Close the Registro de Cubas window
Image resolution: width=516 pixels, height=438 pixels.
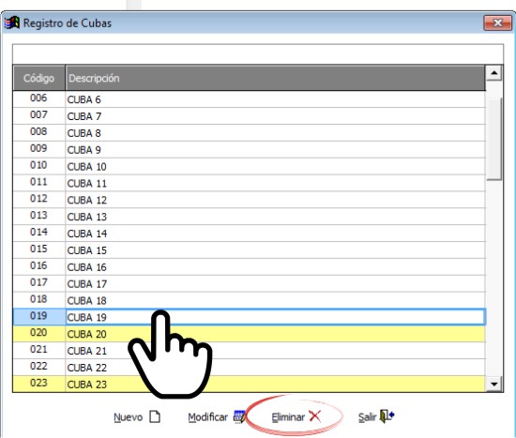coord(497,23)
